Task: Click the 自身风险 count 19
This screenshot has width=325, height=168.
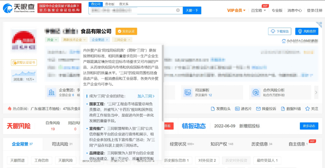Action: pyautogui.click(x=53, y=129)
